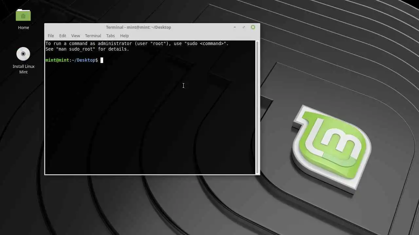Open the Home folder desktop icon
Viewport: 419px width, 235px height.
[23, 15]
